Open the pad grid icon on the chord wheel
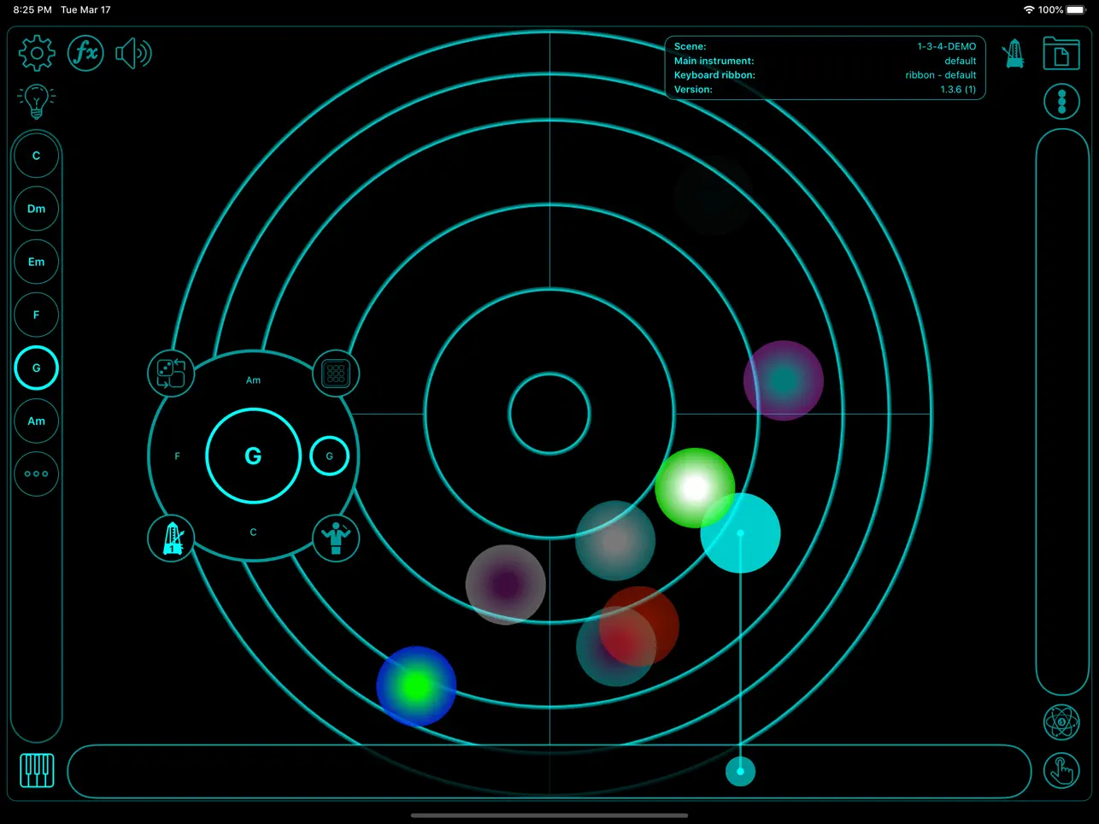 pos(336,374)
